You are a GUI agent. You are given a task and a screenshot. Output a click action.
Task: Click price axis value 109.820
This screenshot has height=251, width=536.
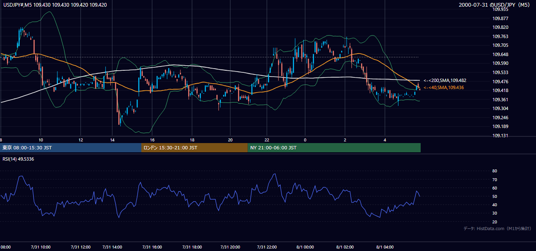500,28
